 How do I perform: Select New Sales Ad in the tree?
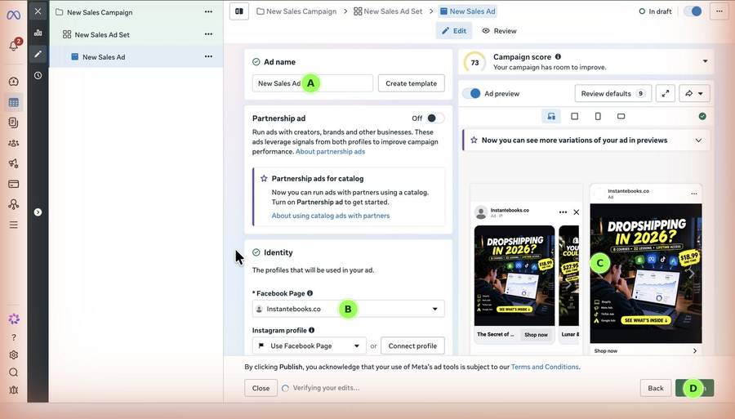tap(104, 57)
